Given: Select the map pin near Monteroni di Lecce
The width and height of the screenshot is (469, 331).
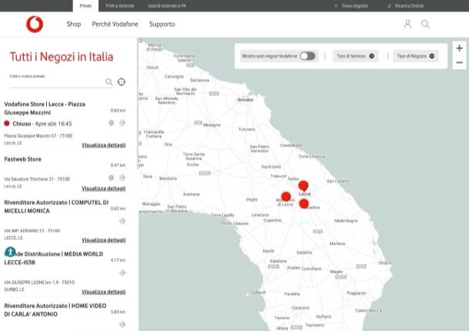Looking at the screenshot, I should coord(286,197).
